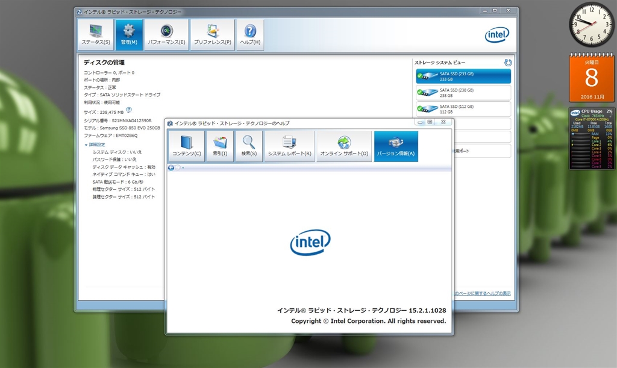Minimize the main Rapid Storage window
This screenshot has height=368, width=617.
[485, 11]
